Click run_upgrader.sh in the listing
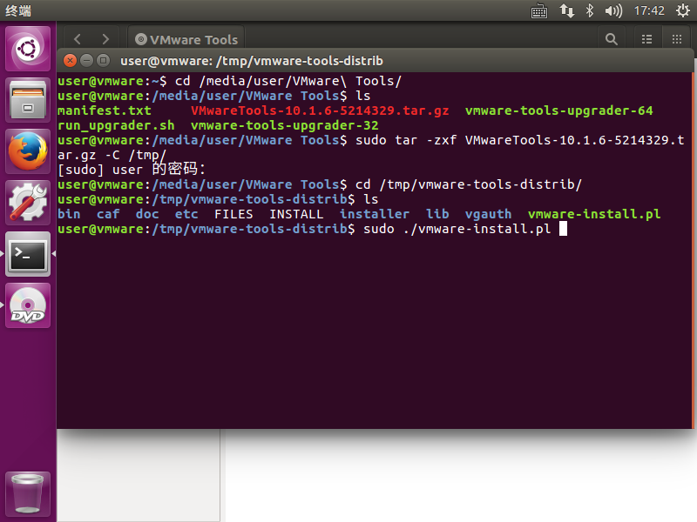 [116, 125]
